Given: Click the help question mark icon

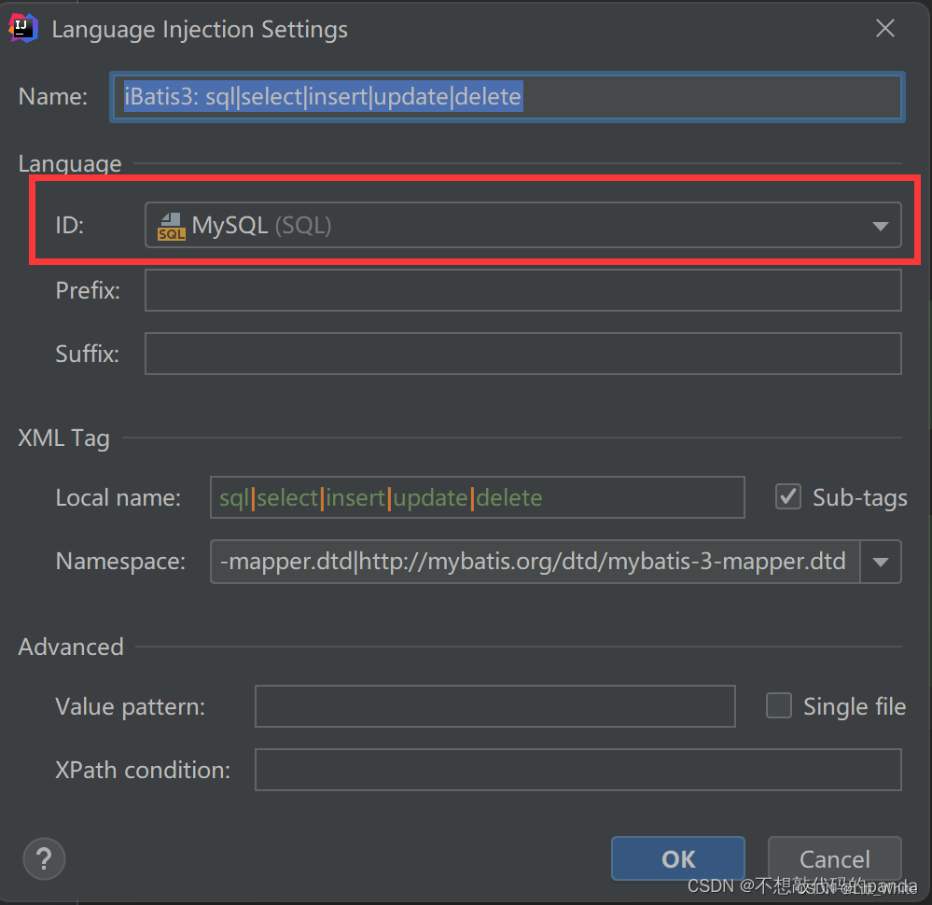Looking at the screenshot, I should tap(44, 858).
